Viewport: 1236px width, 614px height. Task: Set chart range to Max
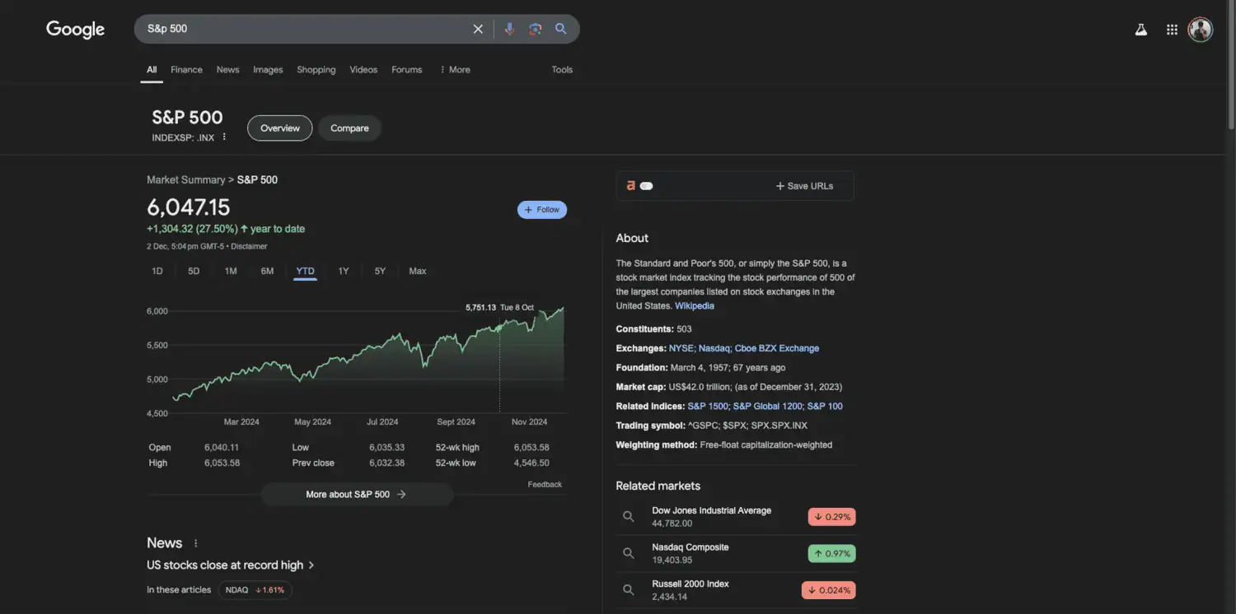[418, 271]
